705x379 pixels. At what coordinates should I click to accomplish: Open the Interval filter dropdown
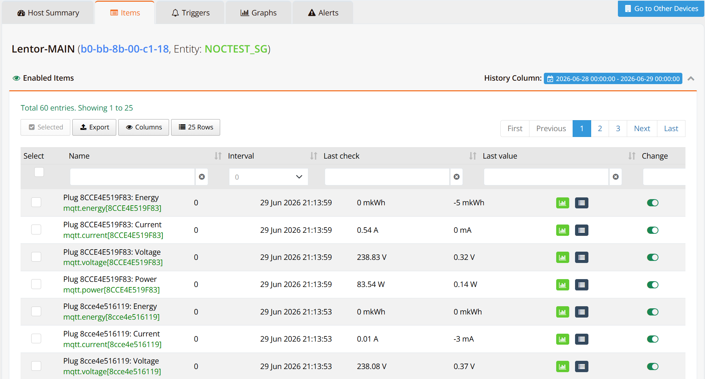[x=268, y=177]
